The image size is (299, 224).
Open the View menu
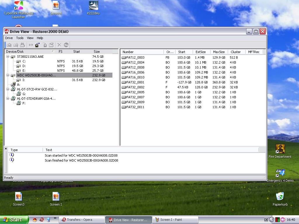[30, 38]
